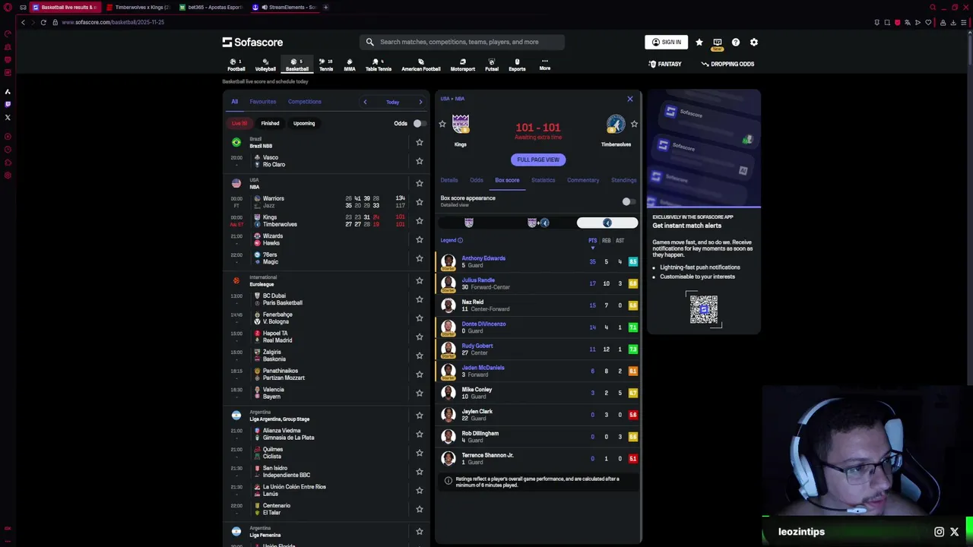The image size is (973, 547).
Task: Go to next day arrow
Action: (420, 102)
